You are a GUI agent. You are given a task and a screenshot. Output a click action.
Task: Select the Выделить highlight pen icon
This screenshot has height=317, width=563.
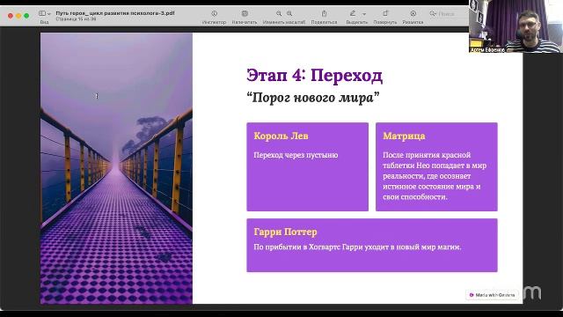353,13
